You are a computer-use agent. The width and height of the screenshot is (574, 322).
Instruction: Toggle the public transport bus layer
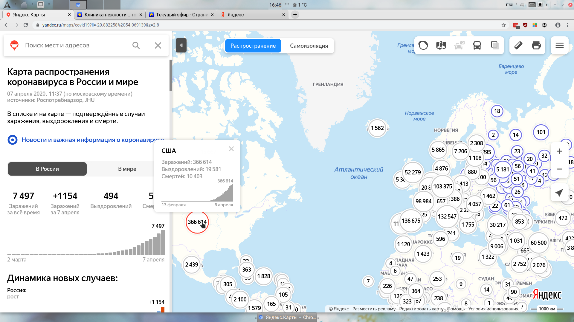pos(477,45)
